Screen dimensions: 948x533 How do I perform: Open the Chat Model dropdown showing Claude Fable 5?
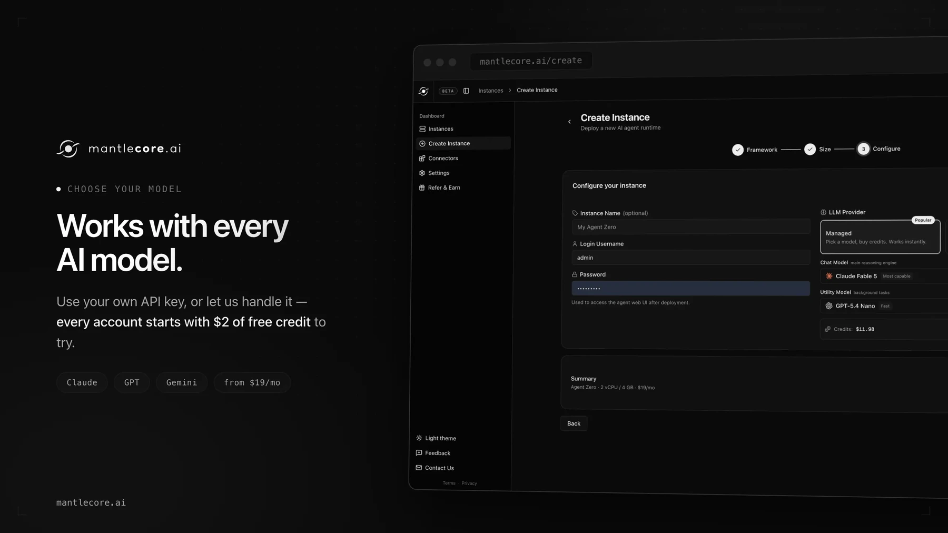click(884, 276)
